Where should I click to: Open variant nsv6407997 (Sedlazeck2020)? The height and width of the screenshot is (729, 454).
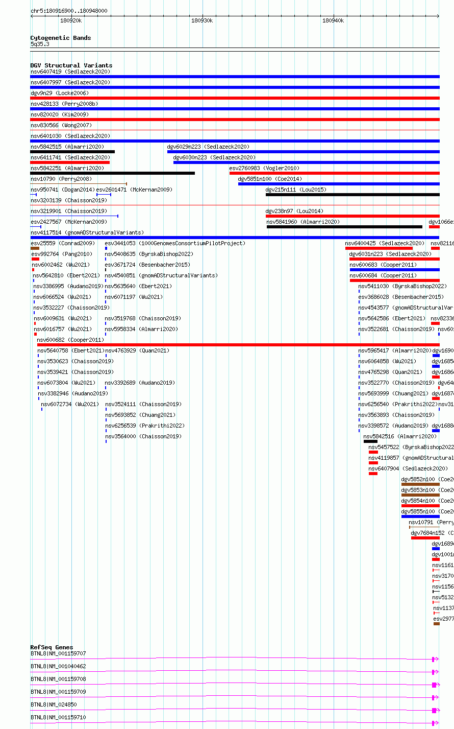[235, 87]
